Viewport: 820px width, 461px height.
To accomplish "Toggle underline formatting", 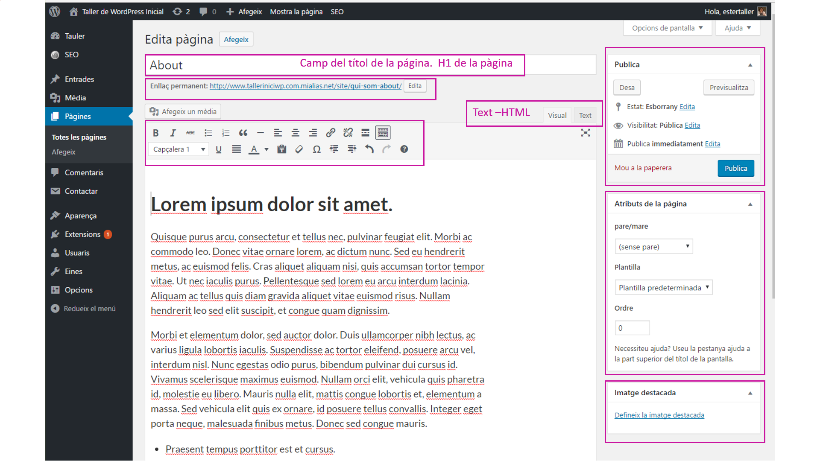I will 219,149.
